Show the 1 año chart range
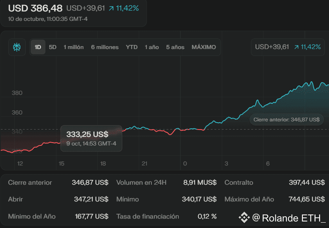The width and height of the screenshot is (329, 228). tap(152, 47)
